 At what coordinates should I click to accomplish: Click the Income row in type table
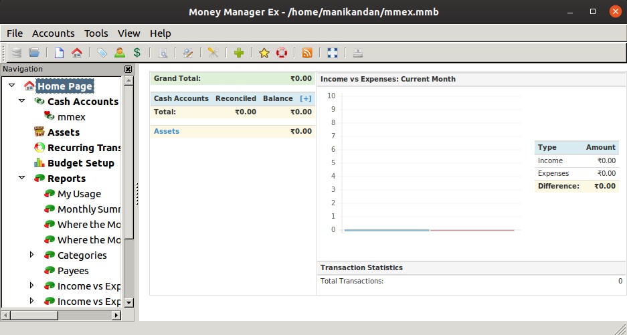(577, 160)
